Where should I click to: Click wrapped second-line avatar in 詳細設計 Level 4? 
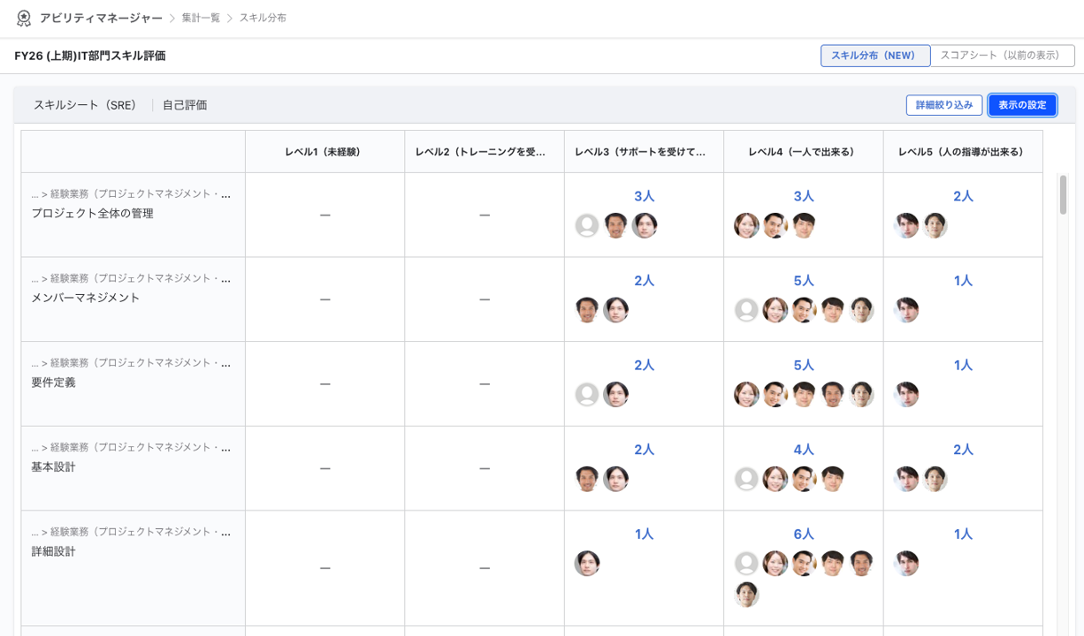tap(747, 594)
